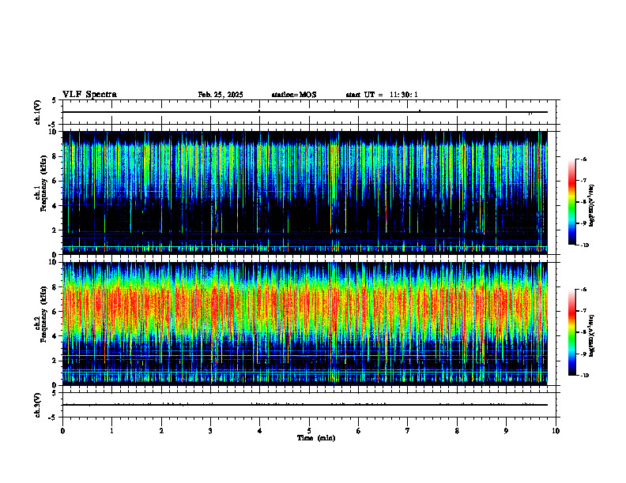Click the '7' tick on the Time axis
This screenshot has width=626, height=483.
coord(408,431)
